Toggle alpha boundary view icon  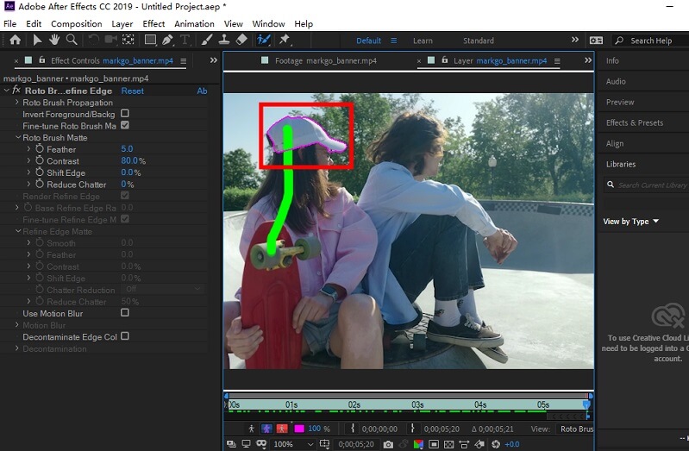pyautogui.click(x=266, y=429)
